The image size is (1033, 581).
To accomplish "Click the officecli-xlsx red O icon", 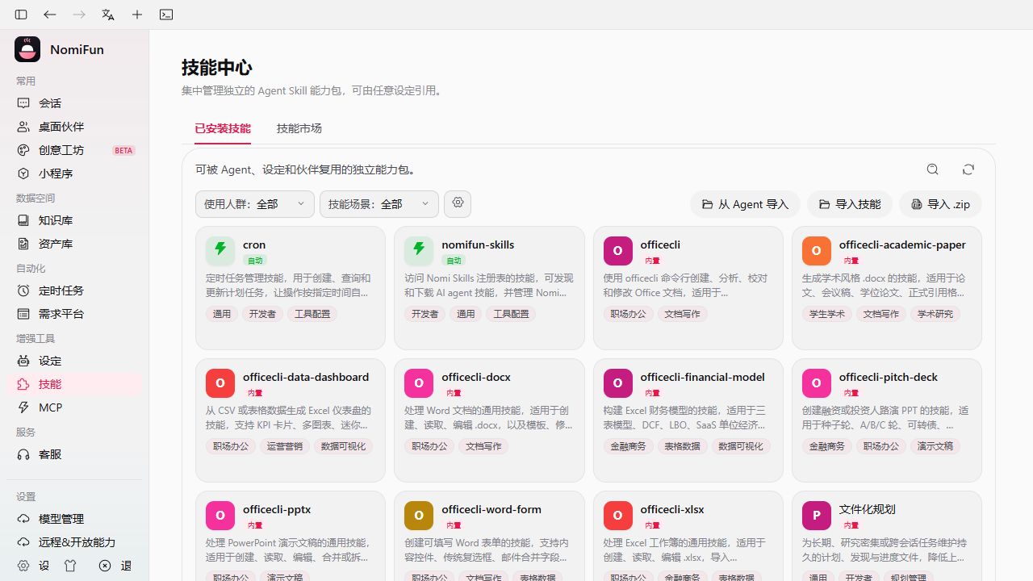I will 617,516.
